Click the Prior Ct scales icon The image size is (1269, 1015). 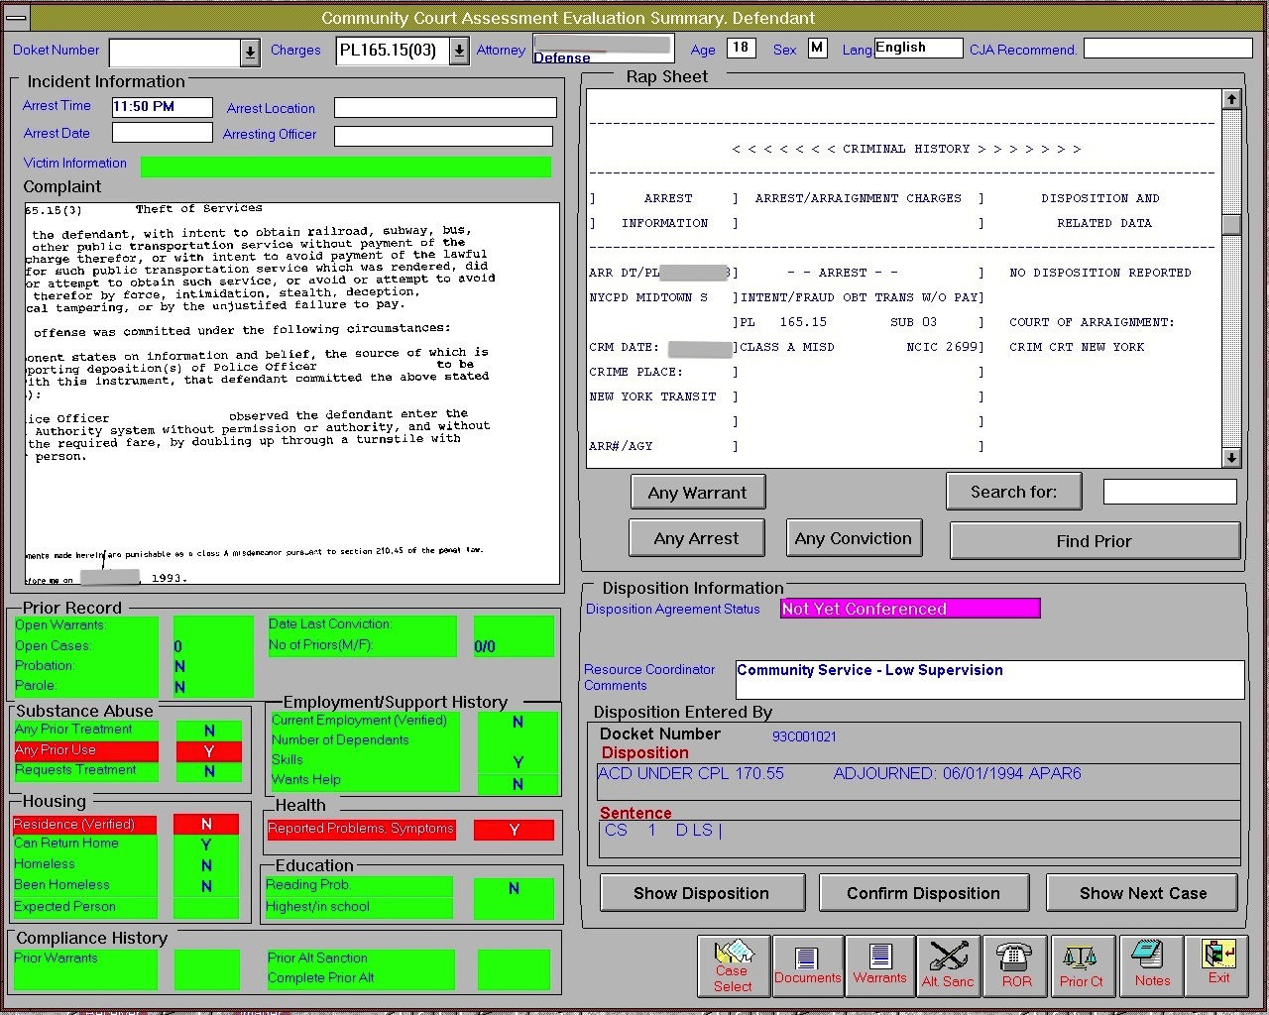[x=1081, y=965]
